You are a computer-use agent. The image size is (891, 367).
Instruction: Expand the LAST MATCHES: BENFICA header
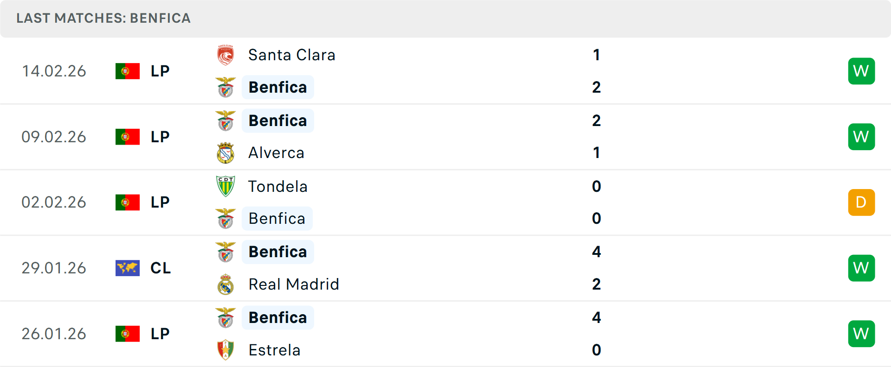103,19
